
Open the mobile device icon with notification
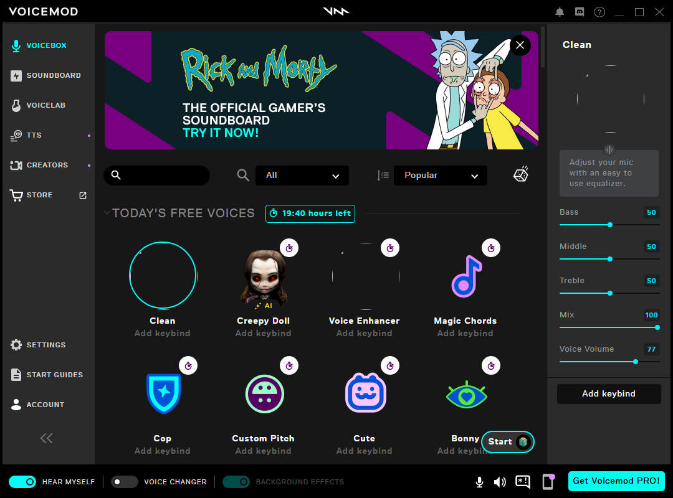coord(548,481)
